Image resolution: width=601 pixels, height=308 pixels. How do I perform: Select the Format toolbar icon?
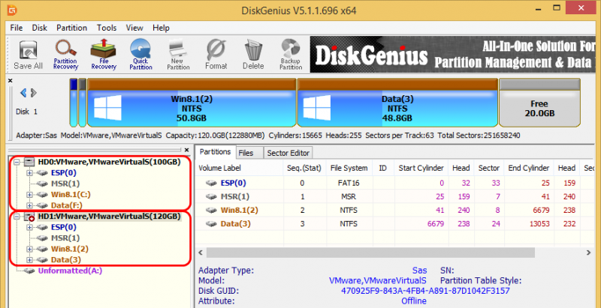(x=216, y=55)
